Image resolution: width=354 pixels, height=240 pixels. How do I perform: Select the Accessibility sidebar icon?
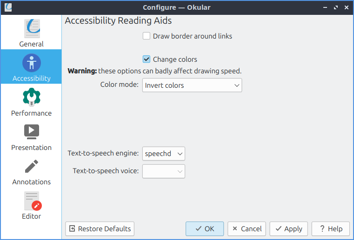[31, 63]
